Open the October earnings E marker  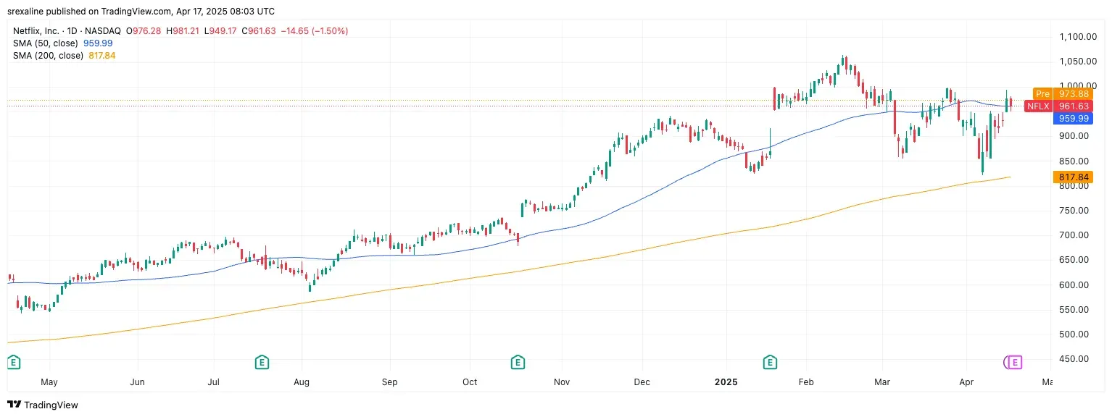518,361
